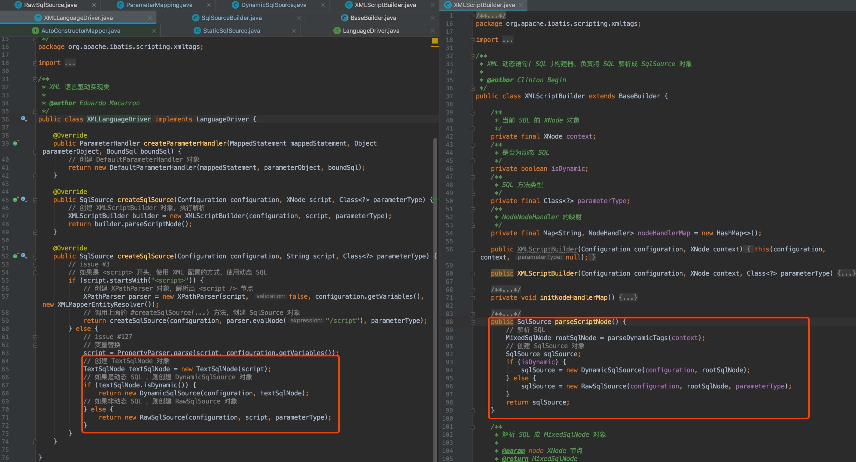Click the class icon on the RawSqlSource.java tab
The width and height of the screenshot is (856, 462).
(18, 5)
